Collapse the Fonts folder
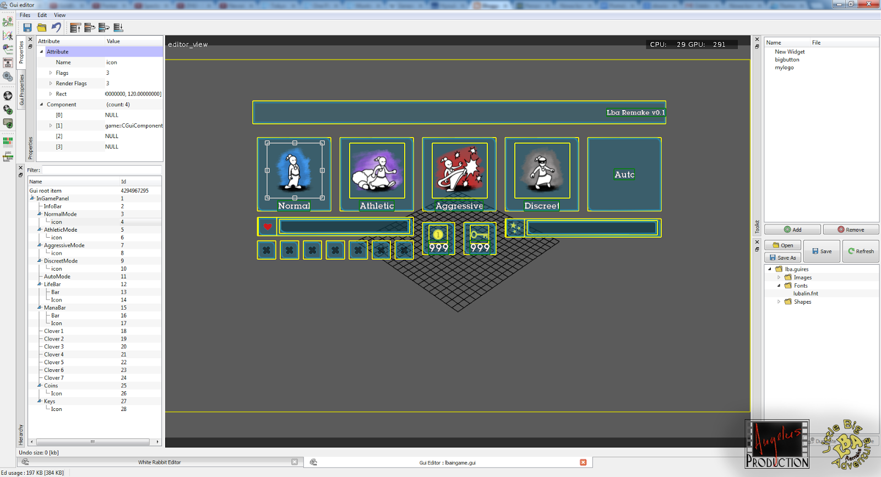881x477 pixels. pos(779,286)
